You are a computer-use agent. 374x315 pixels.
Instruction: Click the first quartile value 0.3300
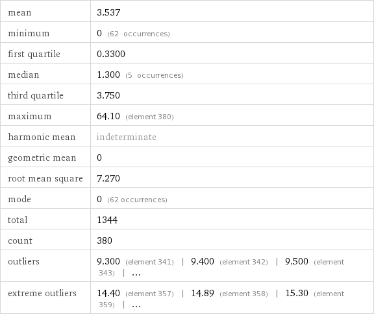(x=111, y=54)
